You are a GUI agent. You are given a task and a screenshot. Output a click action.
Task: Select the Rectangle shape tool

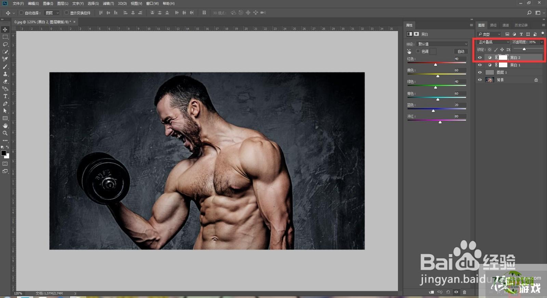coord(5,118)
